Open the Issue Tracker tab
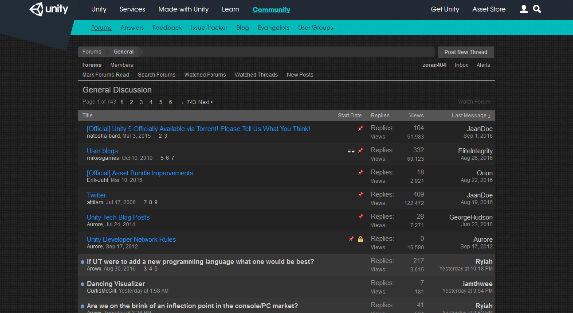The image size is (573, 313). pos(209,27)
